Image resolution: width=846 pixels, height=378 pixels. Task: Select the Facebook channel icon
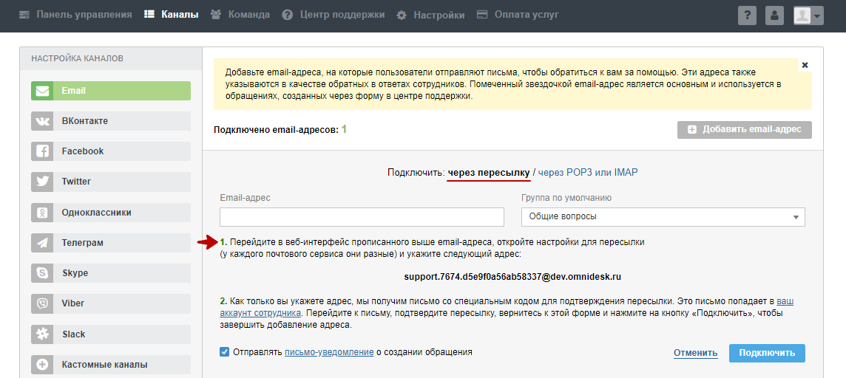click(x=42, y=151)
